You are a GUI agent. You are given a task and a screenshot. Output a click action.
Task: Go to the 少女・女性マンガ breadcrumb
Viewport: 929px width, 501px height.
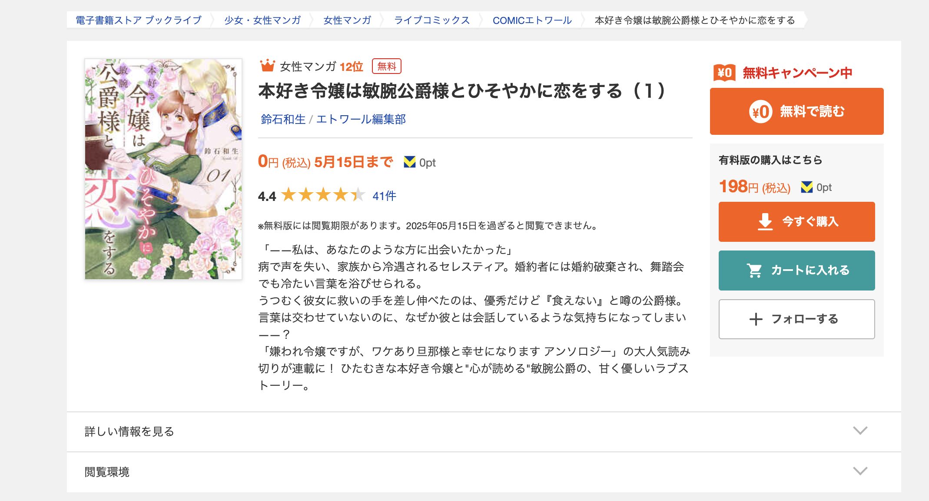pyautogui.click(x=262, y=20)
